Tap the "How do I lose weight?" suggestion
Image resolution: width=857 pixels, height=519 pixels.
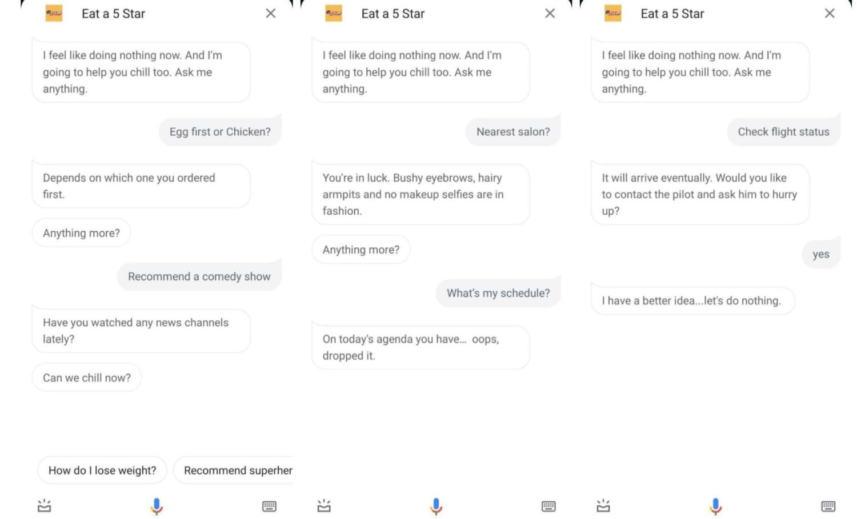102,470
